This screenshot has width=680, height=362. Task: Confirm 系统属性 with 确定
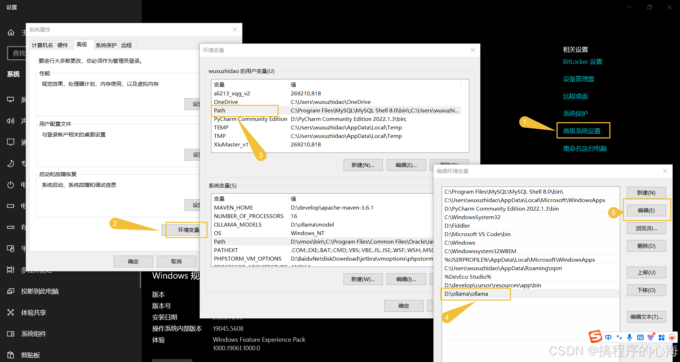coord(133,261)
